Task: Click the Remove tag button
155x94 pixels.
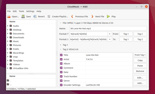Action: (140, 71)
